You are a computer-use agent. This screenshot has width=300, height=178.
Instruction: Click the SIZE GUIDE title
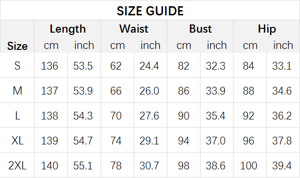pos(150,11)
